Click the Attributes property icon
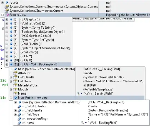150x126 pixels. pyautogui.click(x=15, y=73)
